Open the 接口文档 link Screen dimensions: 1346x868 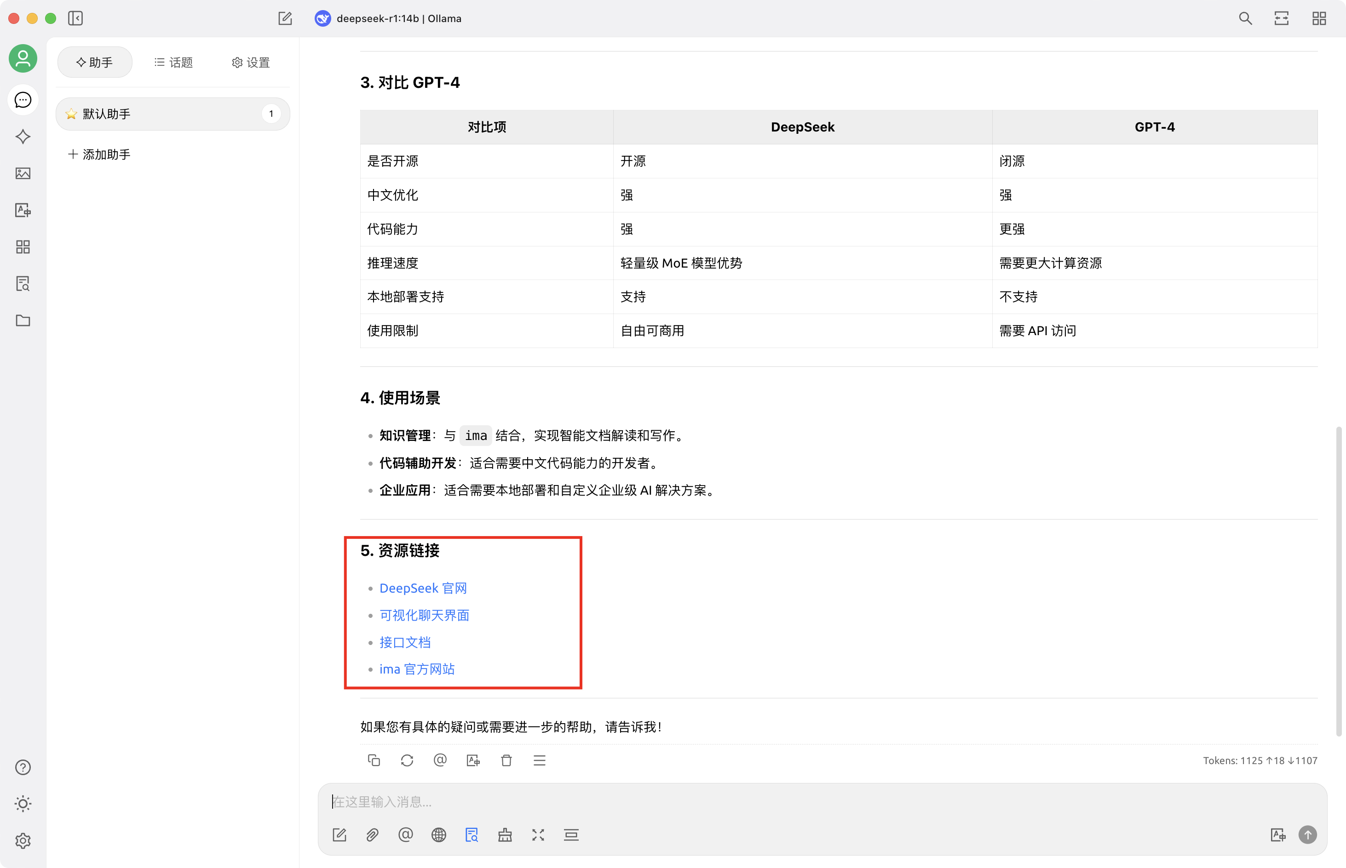405,643
